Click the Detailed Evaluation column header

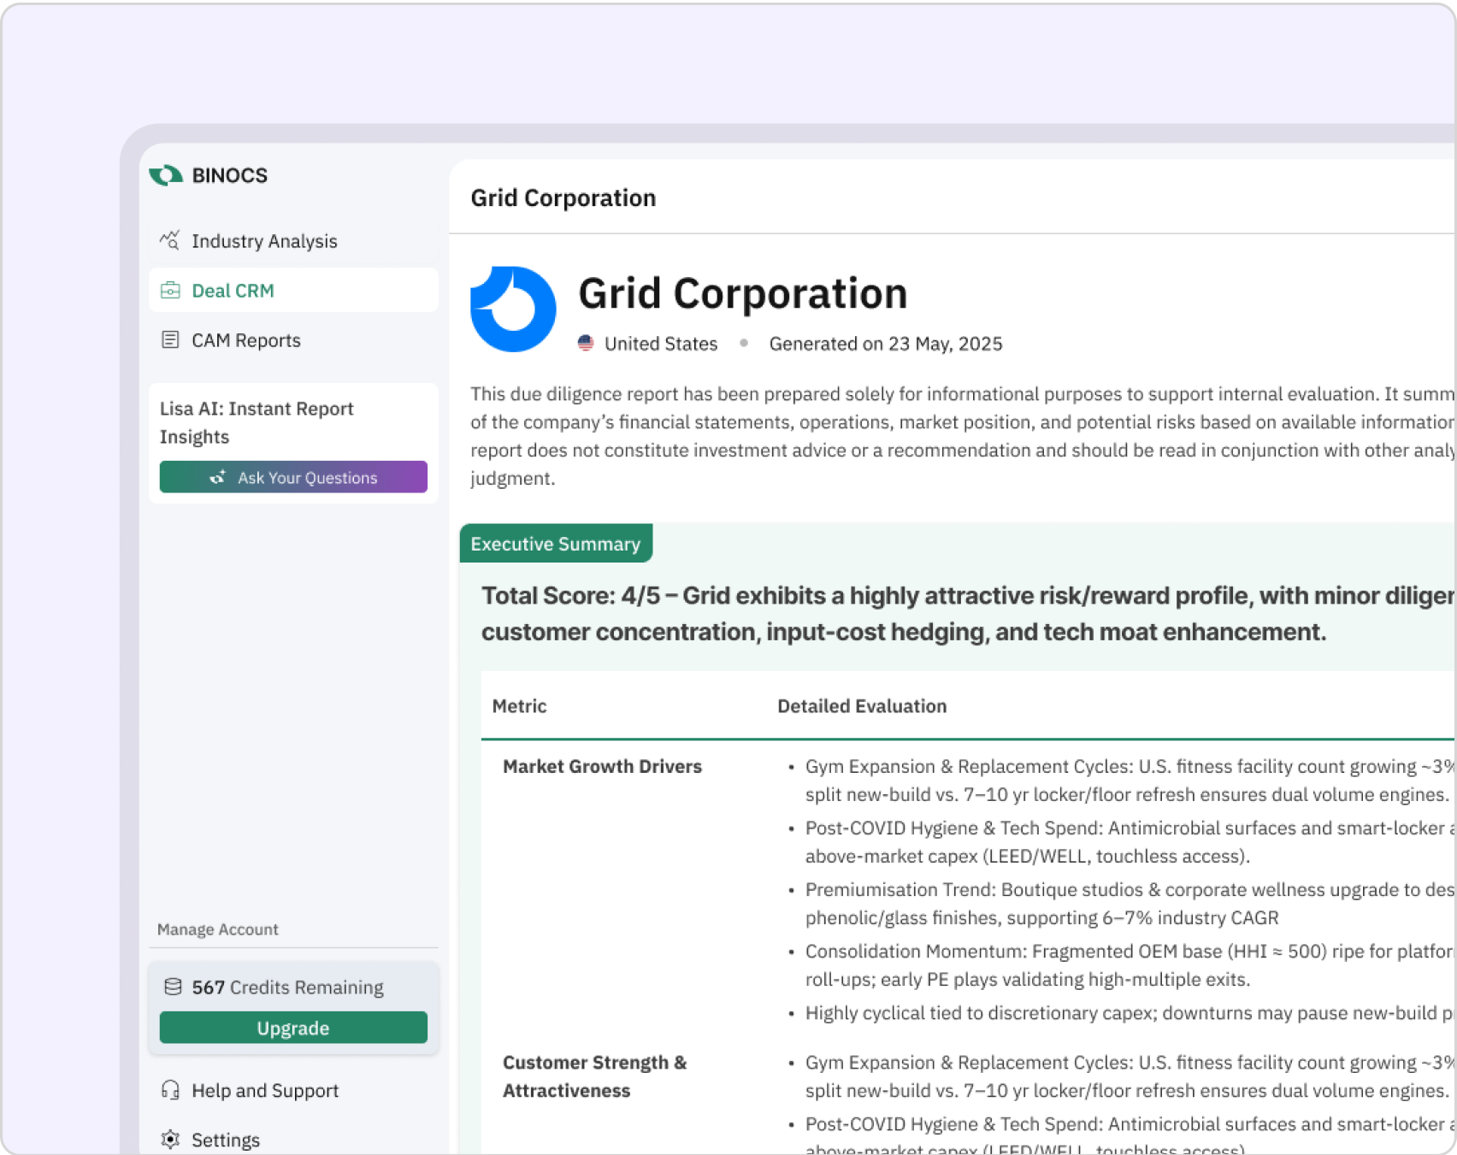click(x=862, y=706)
